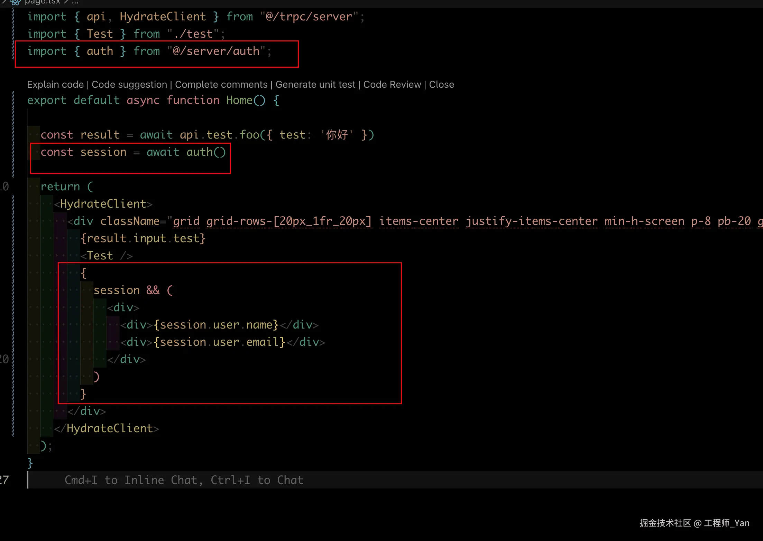Close the code lens action bar

tap(442, 85)
